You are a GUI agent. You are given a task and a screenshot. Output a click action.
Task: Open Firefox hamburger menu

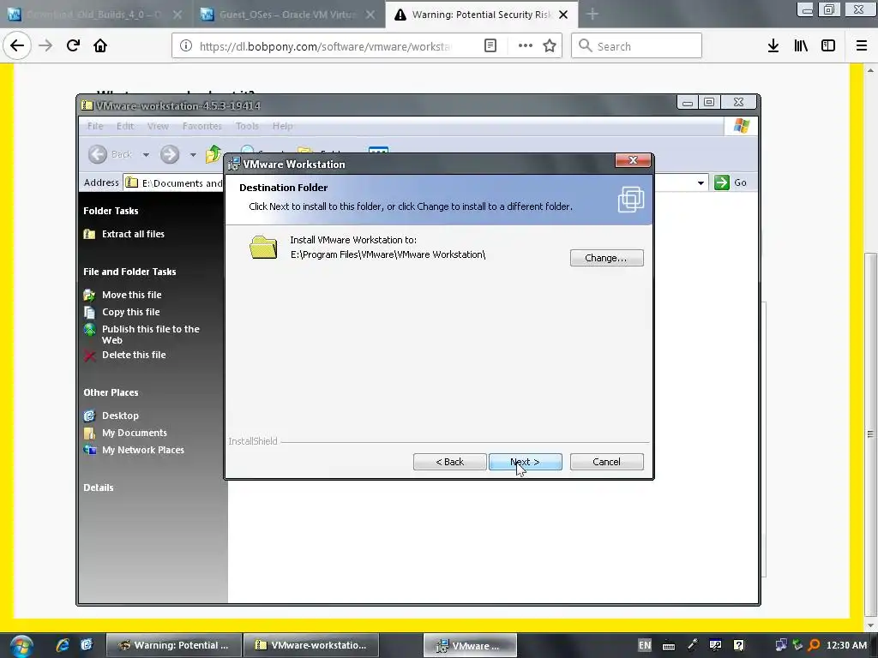click(x=862, y=46)
